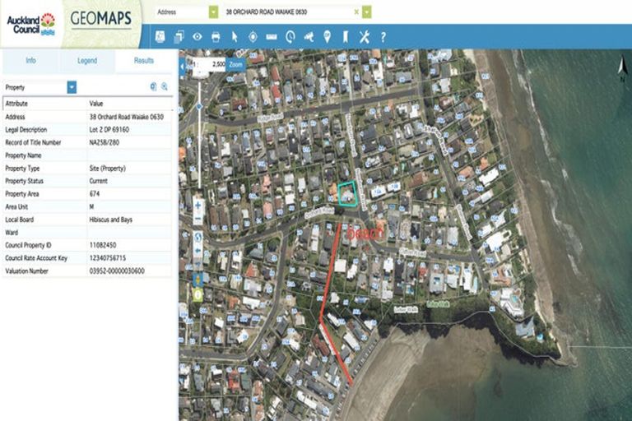Select valuation number 03952-00000030600
632x421 pixels.
[x=117, y=271]
